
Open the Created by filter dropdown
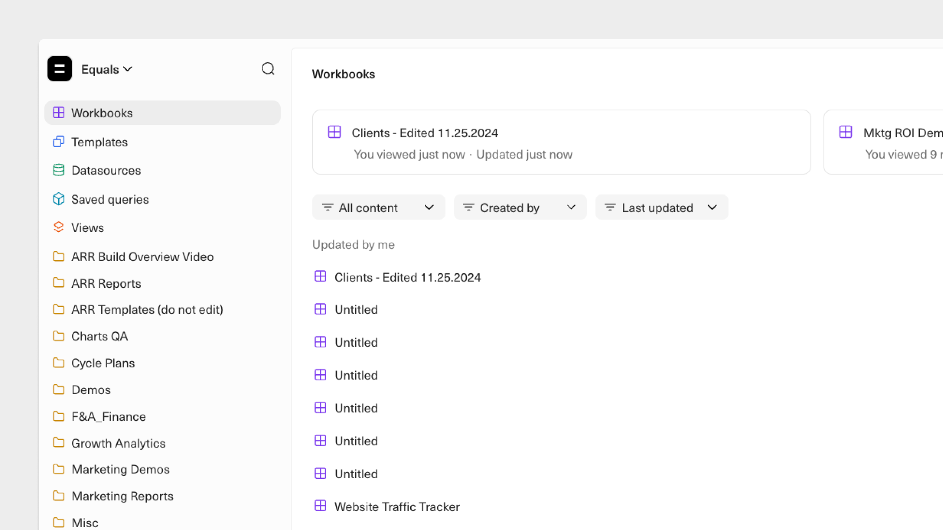pyautogui.click(x=519, y=207)
